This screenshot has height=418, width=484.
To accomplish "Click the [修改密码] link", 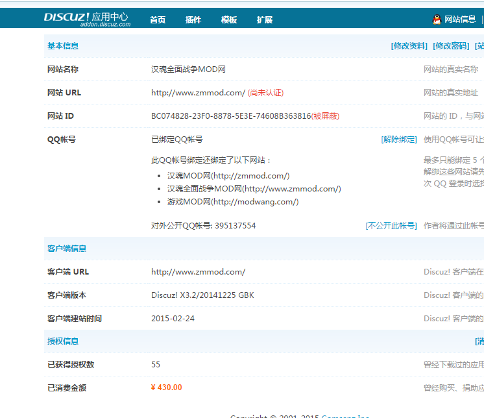I will (x=451, y=46).
